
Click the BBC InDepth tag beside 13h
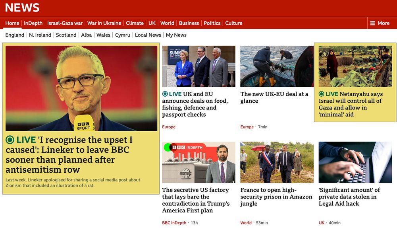(x=174, y=223)
